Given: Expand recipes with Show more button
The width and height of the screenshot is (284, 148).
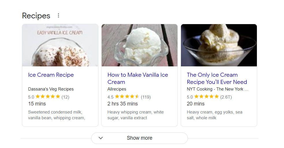Looking at the screenshot, I should (139, 138).
